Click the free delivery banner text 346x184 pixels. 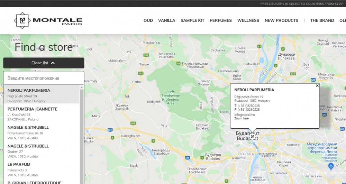coord(302,4)
